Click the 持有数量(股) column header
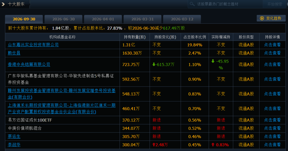 135,37
